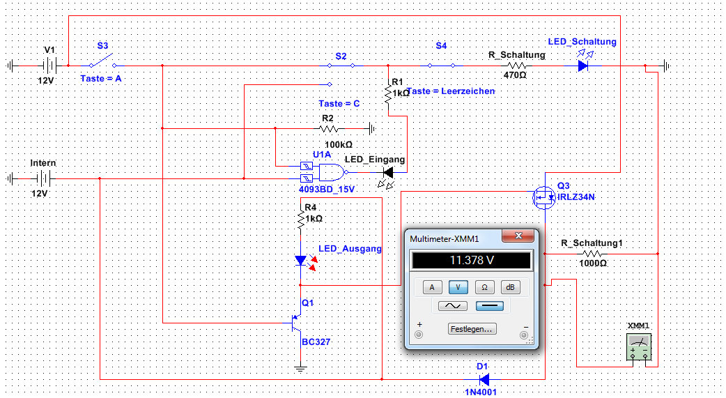Viewport: 726px width, 398px height.
Task: Open Festlegen settings in multimeter
Action: click(472, 329)
